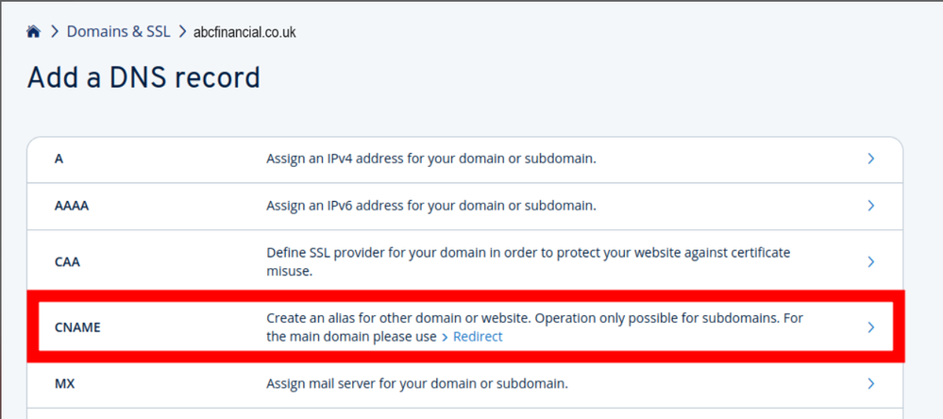Open the A record chevron arrow
Viewport: 943px width, 419px height.
871,159
